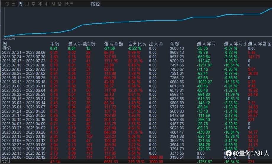Switch to the 日 (daily) tab
This screenshot has width=272, height=164.
click(x=14, y=4)
